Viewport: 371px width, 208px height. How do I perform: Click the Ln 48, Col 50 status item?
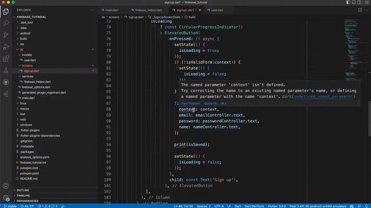(x=184, y=206)
